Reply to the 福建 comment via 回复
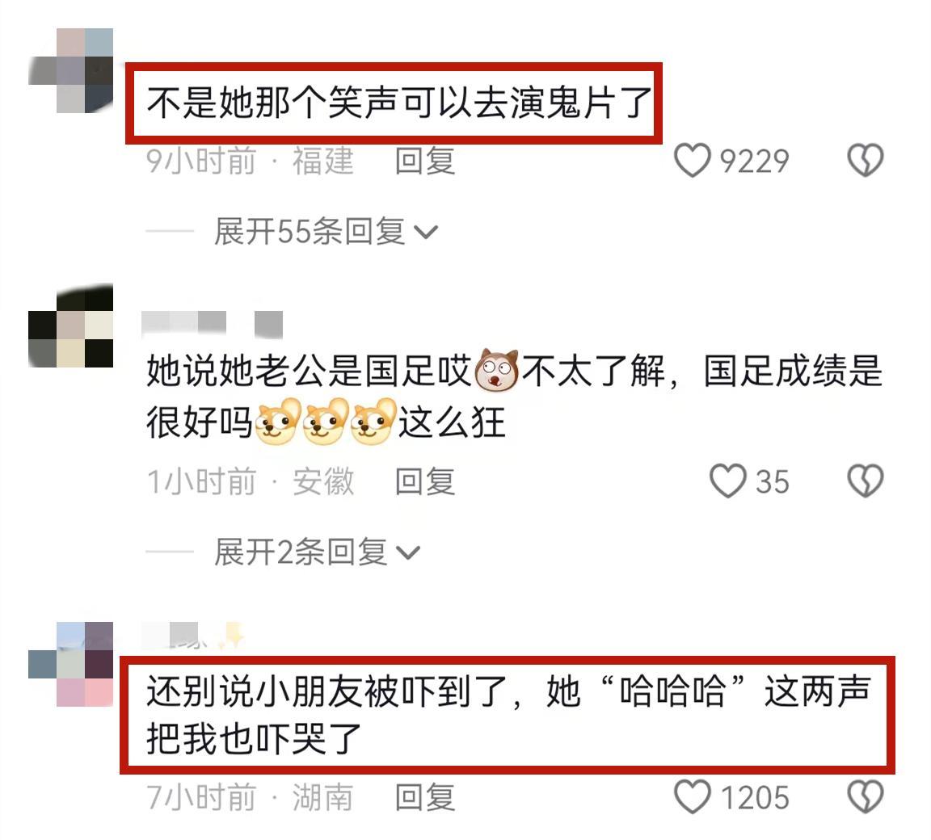Viewport: 931px width, 840px height. point(425,161)
